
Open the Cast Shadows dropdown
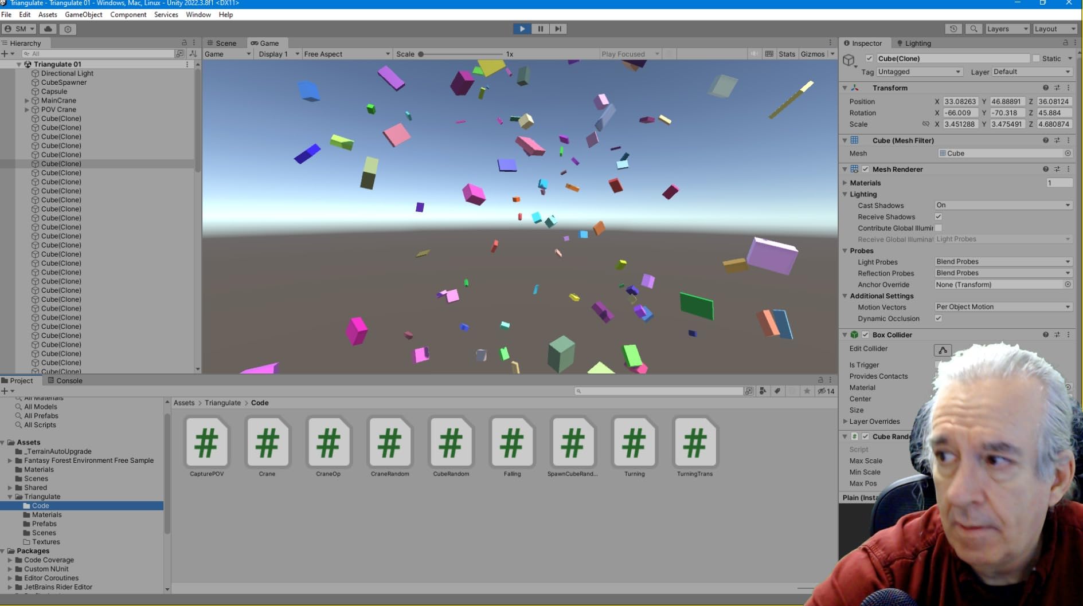click(1003, 205)
